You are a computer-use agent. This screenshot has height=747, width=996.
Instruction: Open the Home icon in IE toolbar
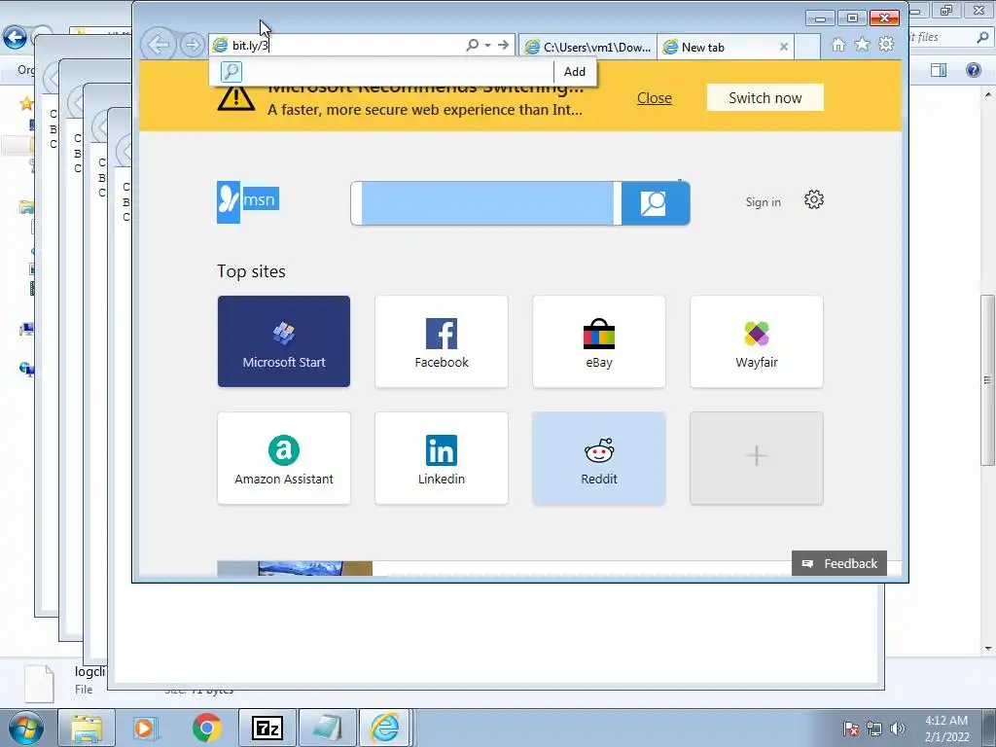coord(838,45)
